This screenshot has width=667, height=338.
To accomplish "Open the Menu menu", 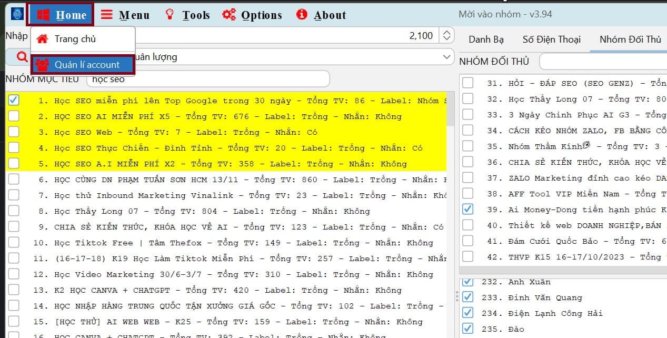I will pos(125,15).
